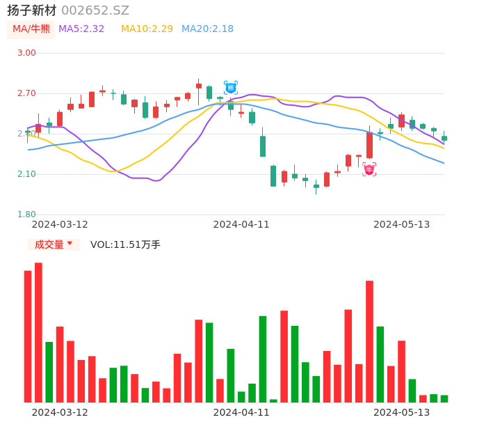
Task: Click the 2024-04-11 date on price chart axis
Action: (x=241, y=224)
